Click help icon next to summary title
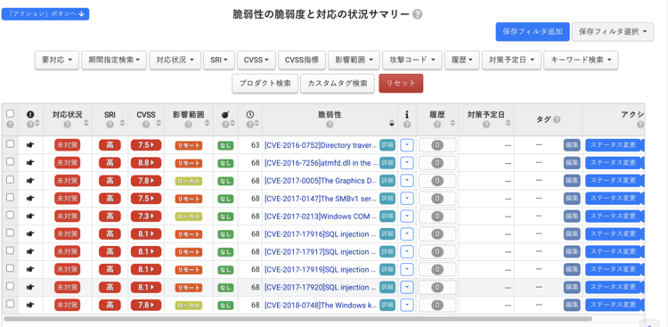 click(x=418, y=14)
